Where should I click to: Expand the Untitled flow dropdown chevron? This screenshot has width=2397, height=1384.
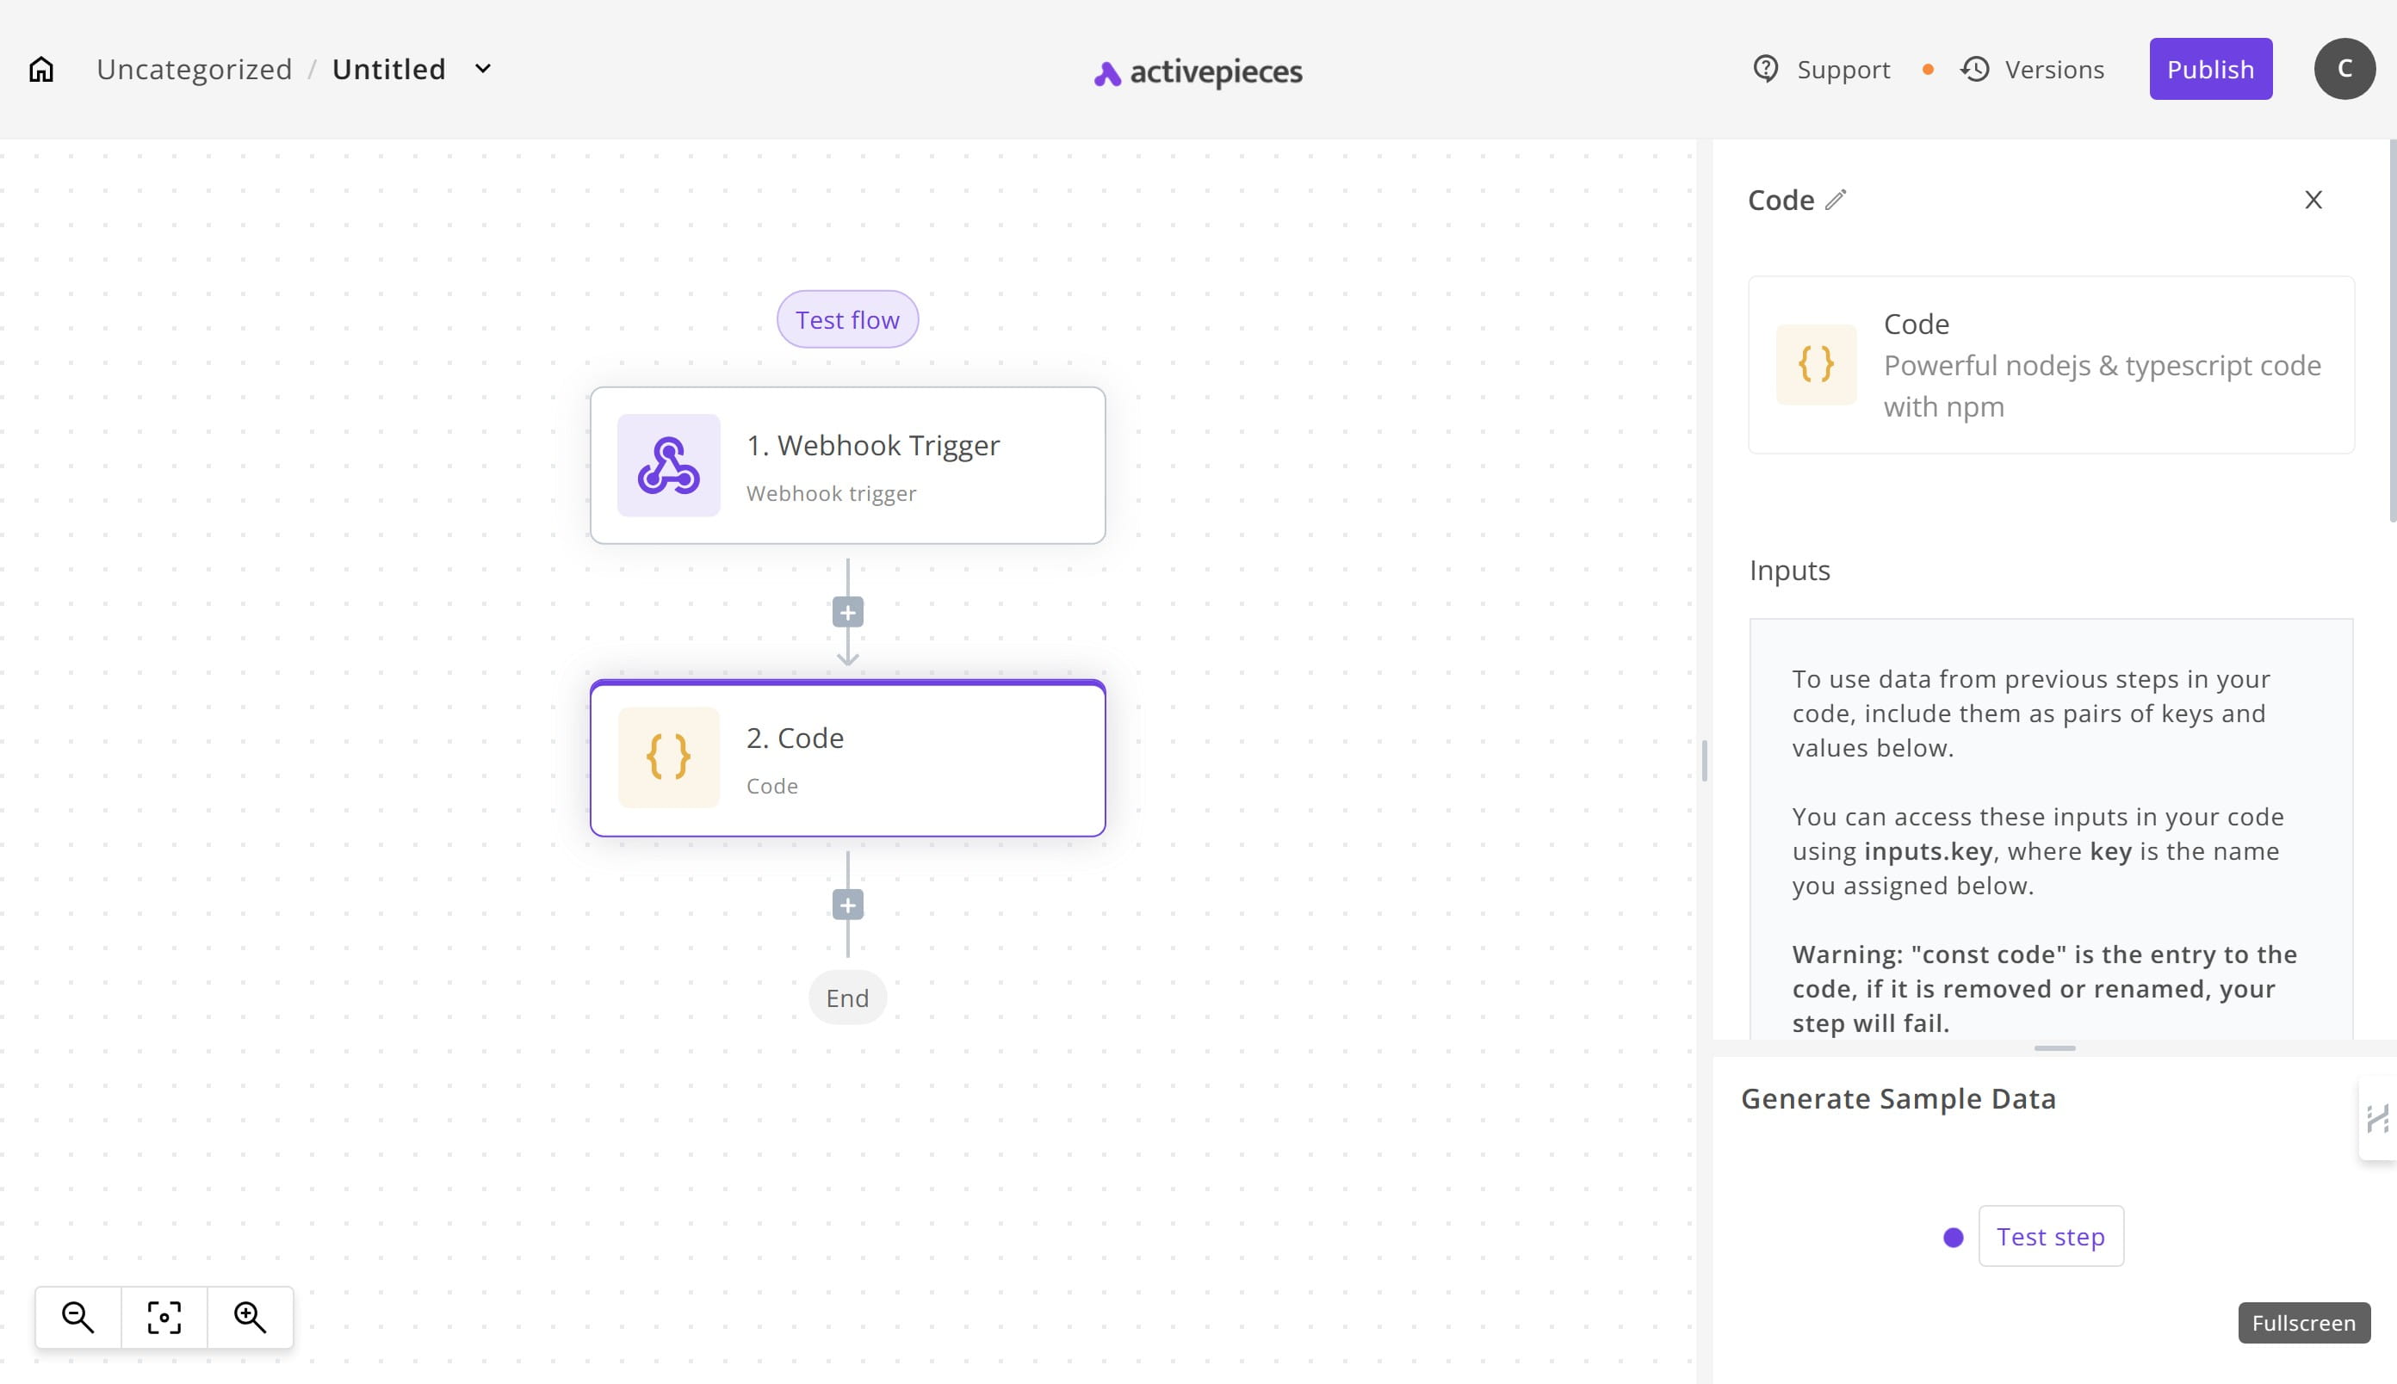(483, 70)
